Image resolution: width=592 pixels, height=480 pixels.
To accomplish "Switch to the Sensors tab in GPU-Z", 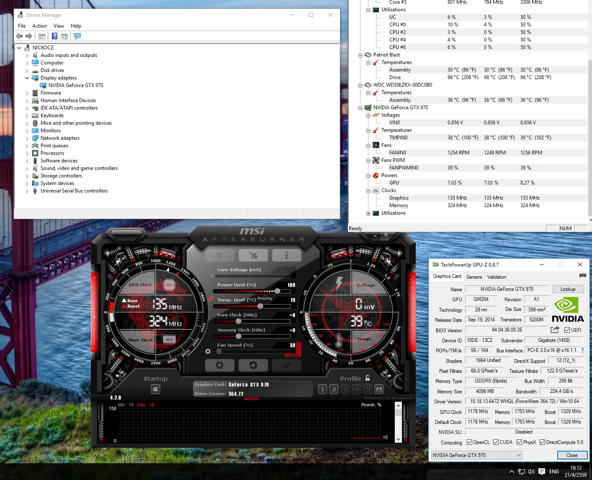I will (x=474, y=277).
